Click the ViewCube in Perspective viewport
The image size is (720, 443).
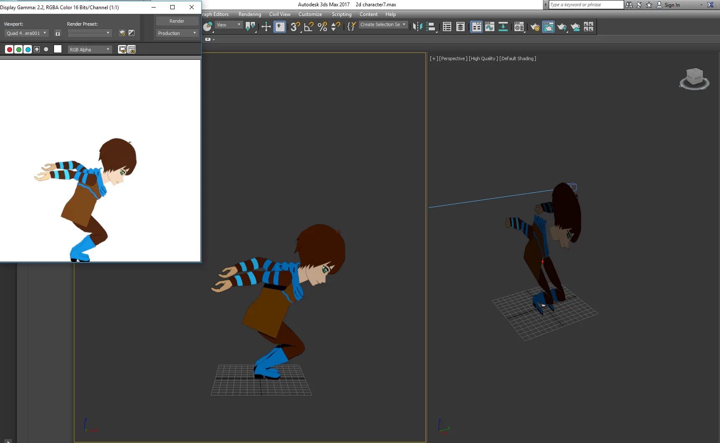694,79
